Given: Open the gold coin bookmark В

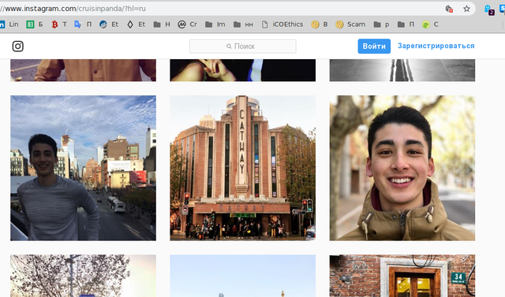Looking at the screenshot, I should (x=319, y=24).
